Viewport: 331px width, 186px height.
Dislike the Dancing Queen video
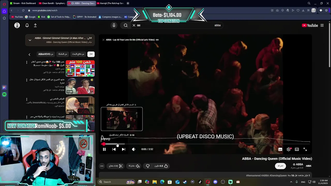[x=148, y=166]
